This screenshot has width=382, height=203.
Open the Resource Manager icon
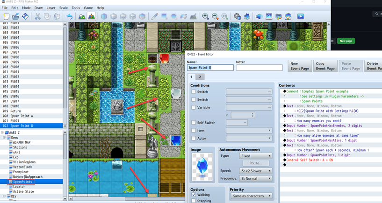278,16
